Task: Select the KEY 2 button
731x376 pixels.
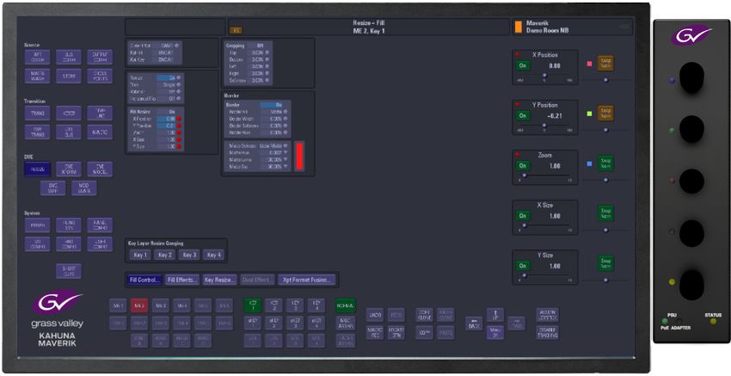Action: [x=273, y=305]
